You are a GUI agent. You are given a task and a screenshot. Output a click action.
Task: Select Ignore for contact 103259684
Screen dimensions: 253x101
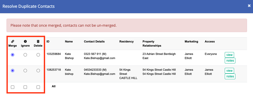[x=25, y=55]
